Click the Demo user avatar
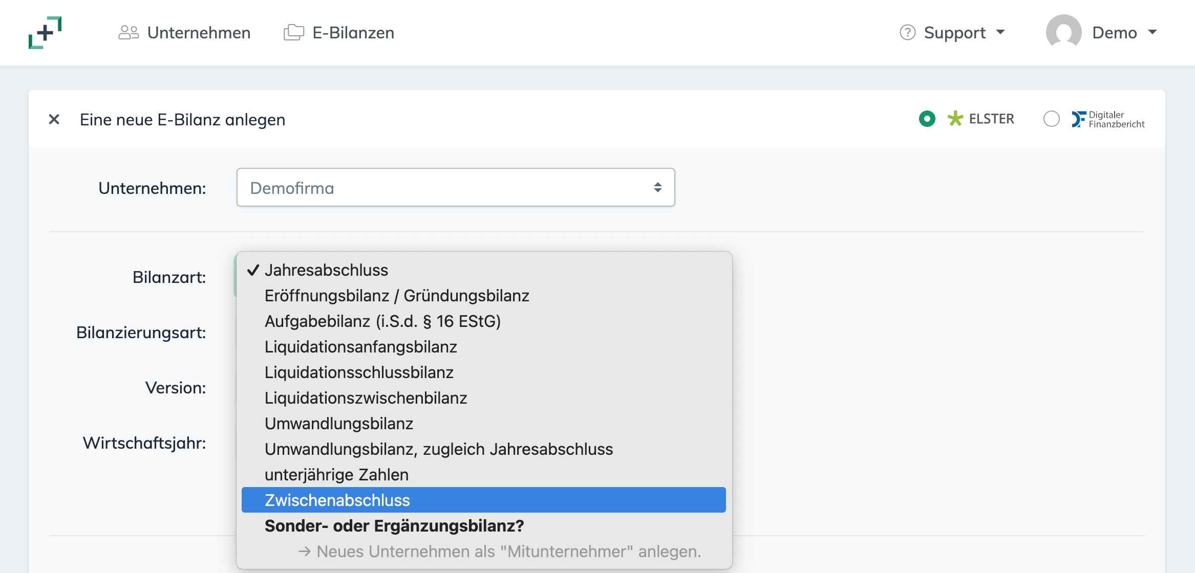This screenshot has height=573, width=1195. click(1063, 32)
